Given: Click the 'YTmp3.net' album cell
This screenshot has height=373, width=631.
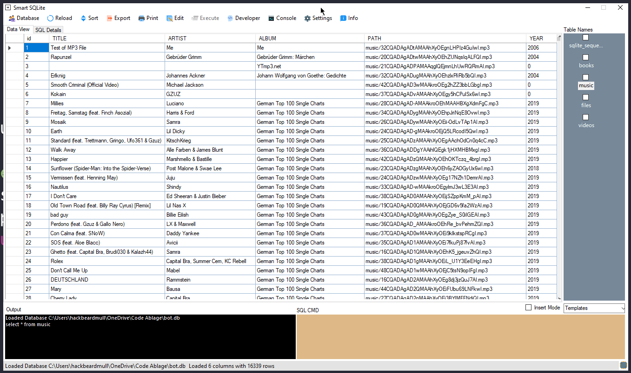Looking at the screenshot, I should (x=310, y=66).
